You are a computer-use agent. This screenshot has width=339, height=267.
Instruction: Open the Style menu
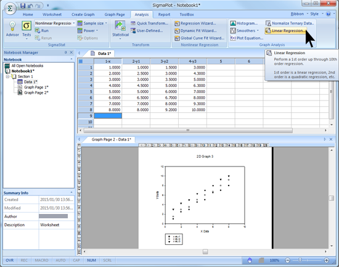pos(317,14)
